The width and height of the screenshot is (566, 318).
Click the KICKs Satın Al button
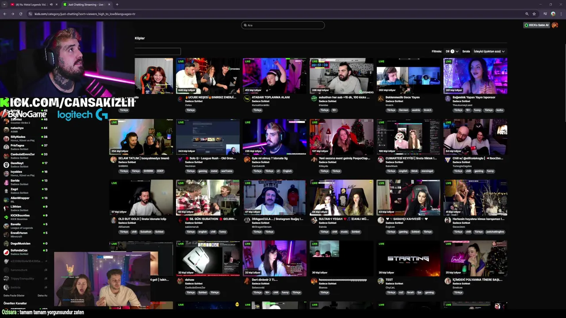pyautogui.click(x=536, y=25)
